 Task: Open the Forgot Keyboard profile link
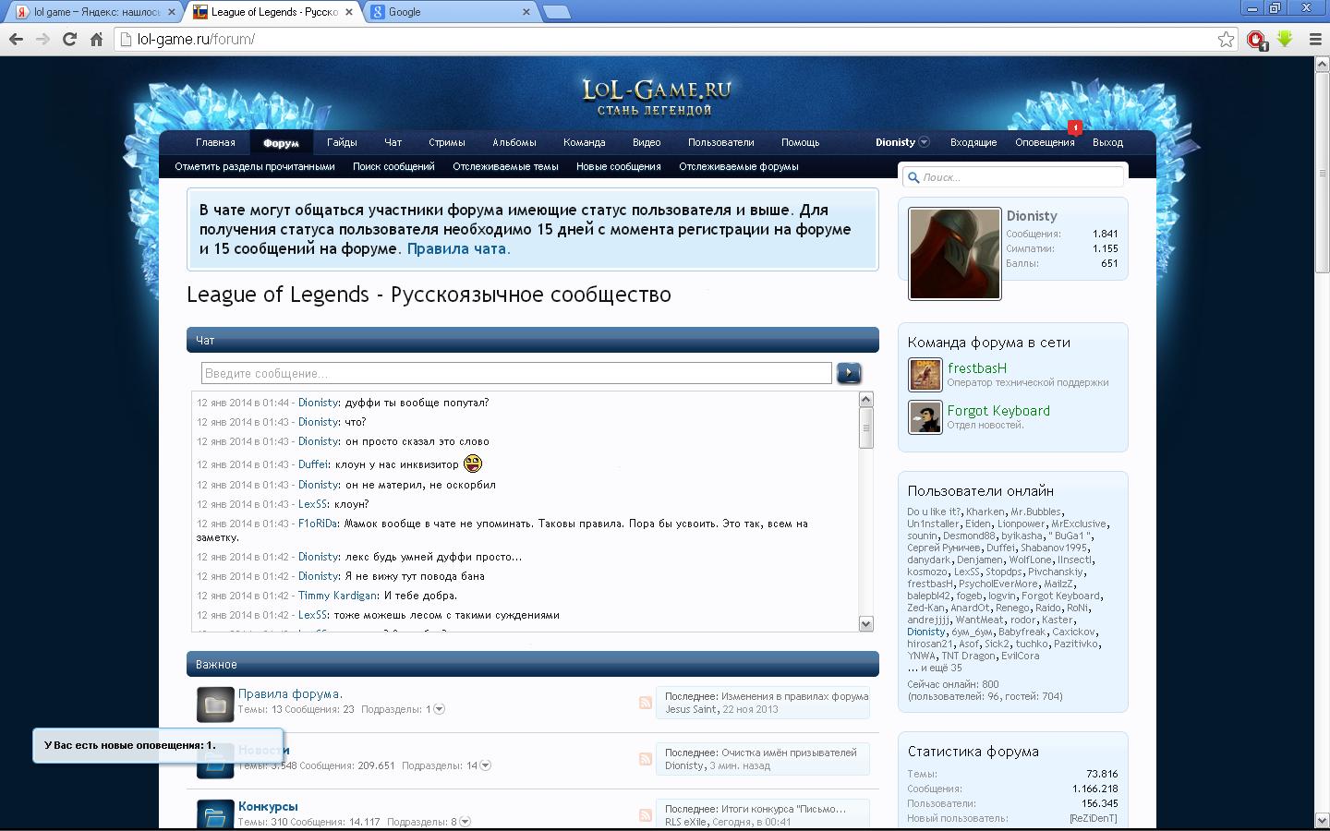tap(998, 411)
